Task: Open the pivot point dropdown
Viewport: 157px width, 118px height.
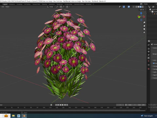Action: pyautogui.click(x=57, y=7)
